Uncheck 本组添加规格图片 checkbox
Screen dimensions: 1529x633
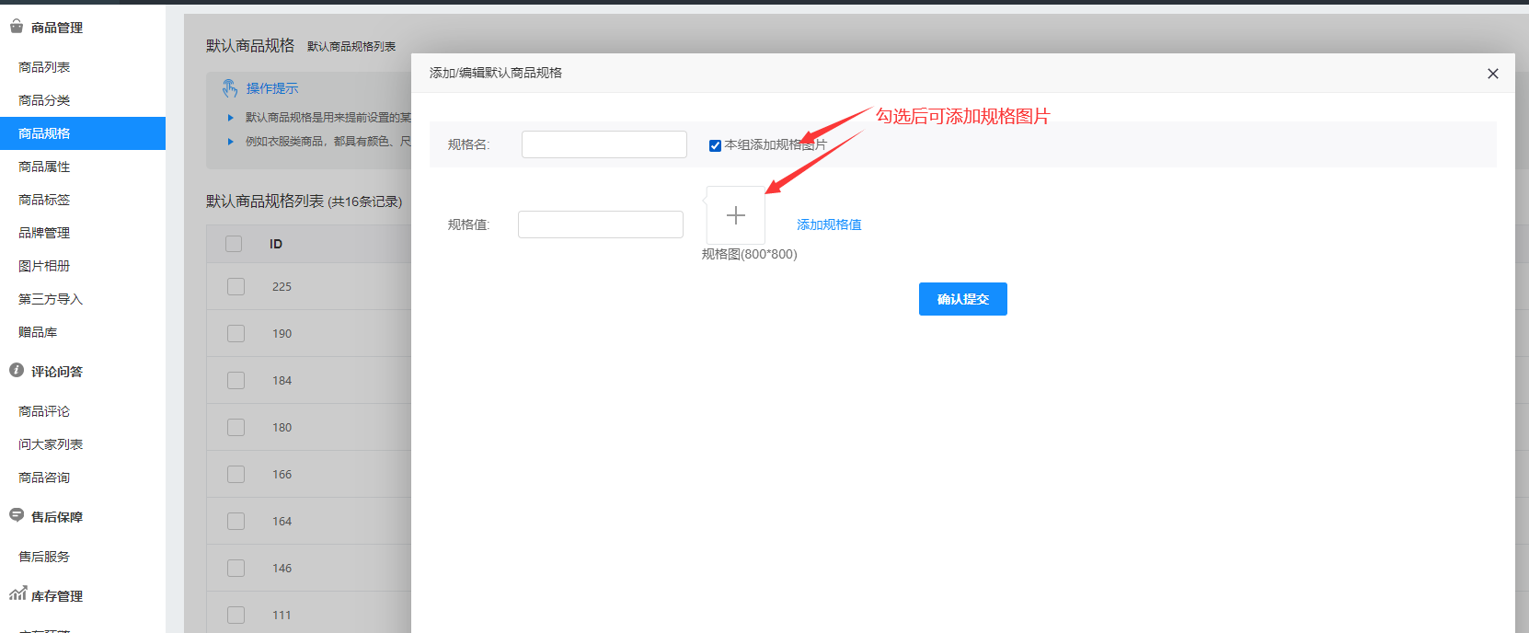715,145
